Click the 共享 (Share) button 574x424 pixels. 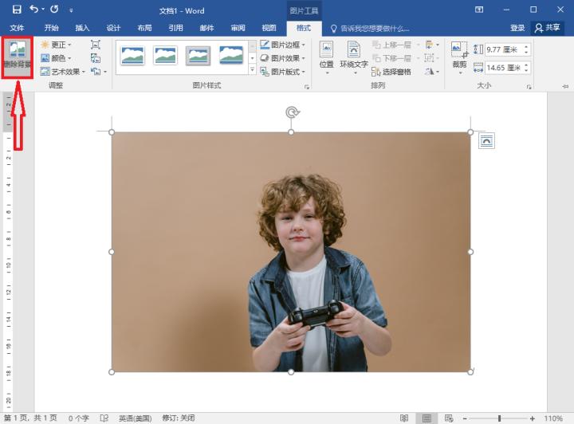[548, 28]
